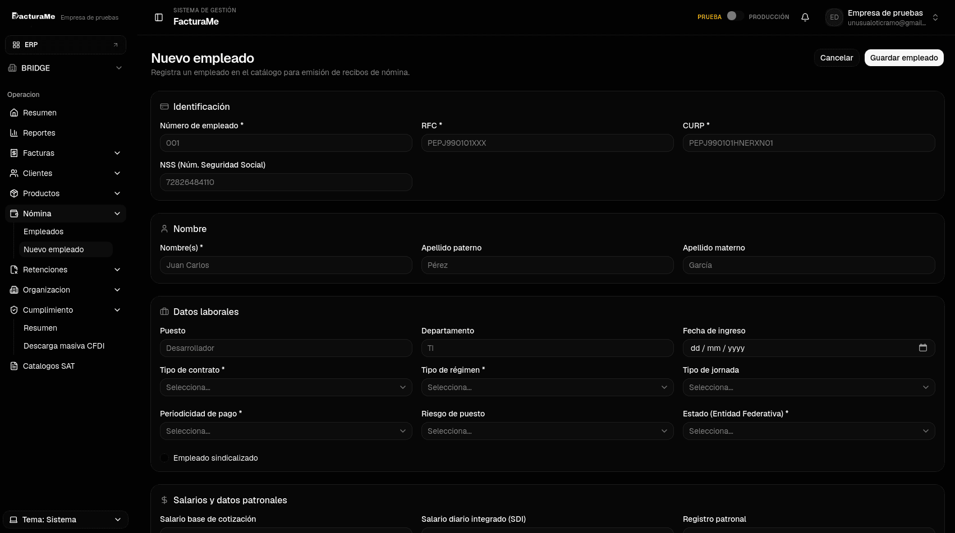
Task: Click Guardar empleado button
Action: click(x=904, y=58)
